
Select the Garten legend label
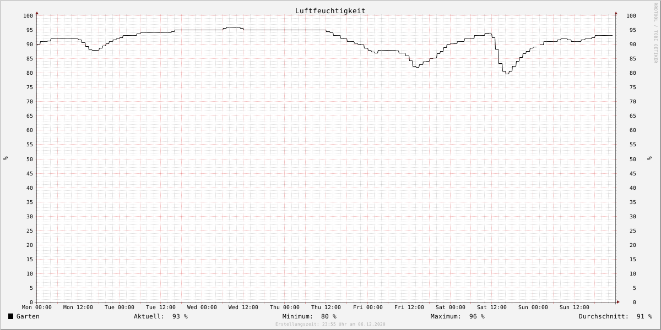pyautogui.click(x=28, y=316)
